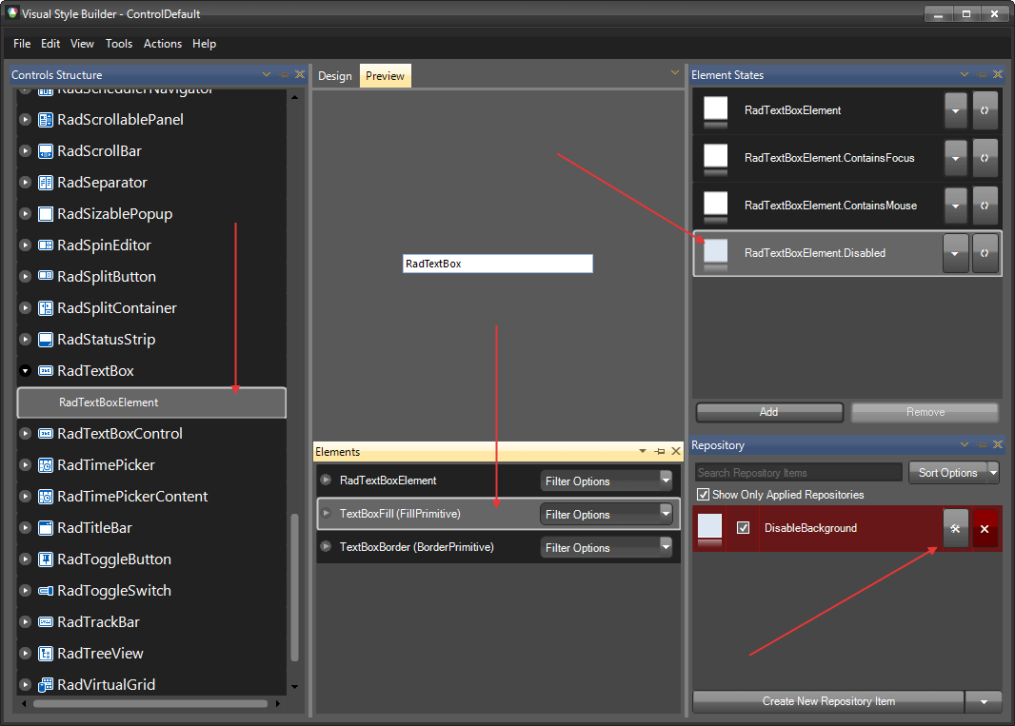Collapse the Element States panel via chevron
Screen dimensions: 1015x726
click(965, 74)
